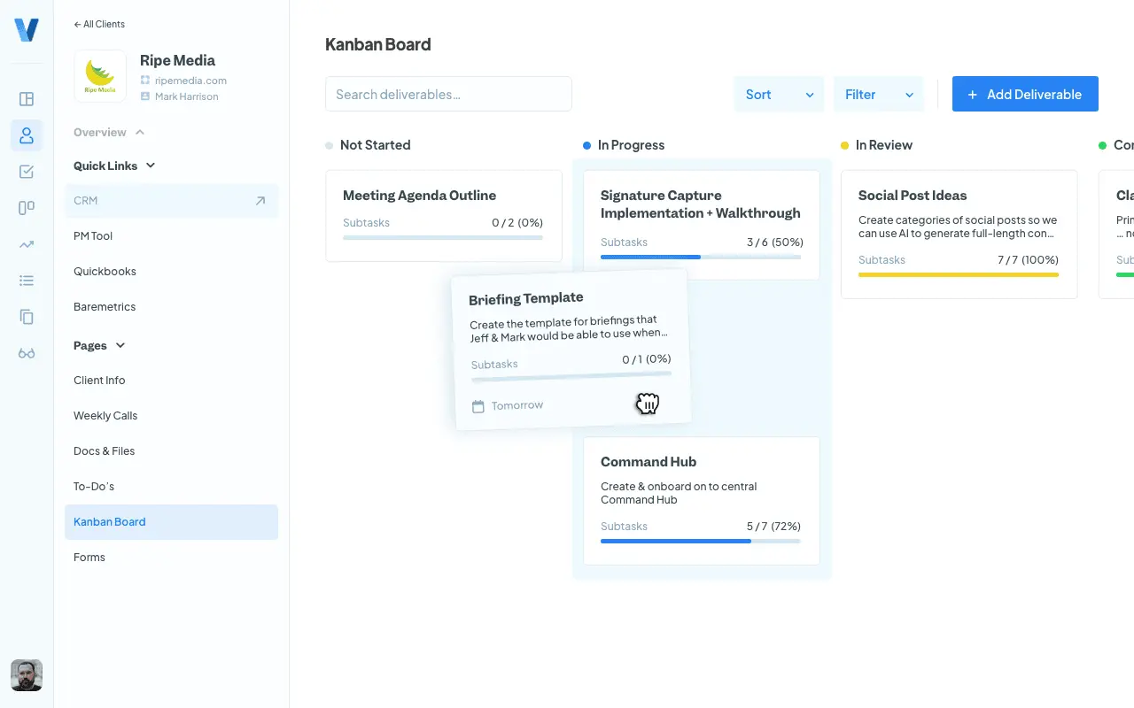Click the 0 / 2 (0%) subtask count
This screenshot has height=708, width=1134.
point(517,223)
